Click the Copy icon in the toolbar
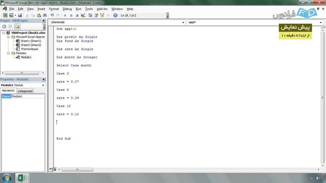 pos(33,15)
